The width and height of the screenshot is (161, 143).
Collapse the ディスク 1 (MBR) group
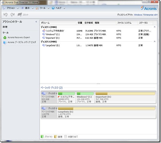pos(155,27)
